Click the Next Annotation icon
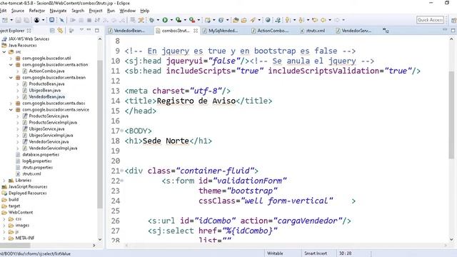The image size is (457, 257). coord(287,20)
